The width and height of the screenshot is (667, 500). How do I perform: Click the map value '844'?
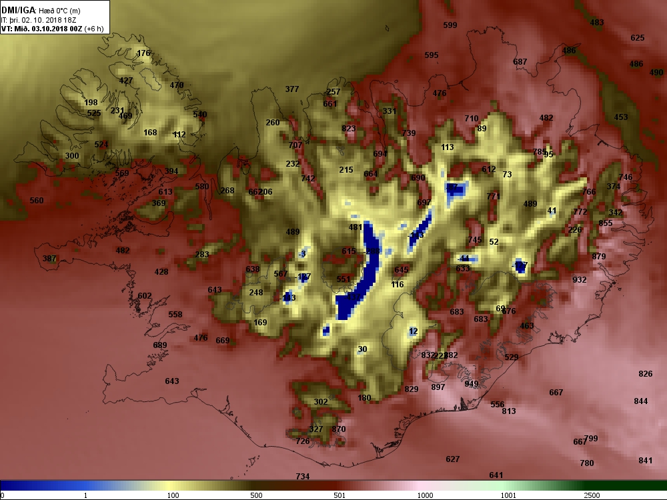pos(640,401)
